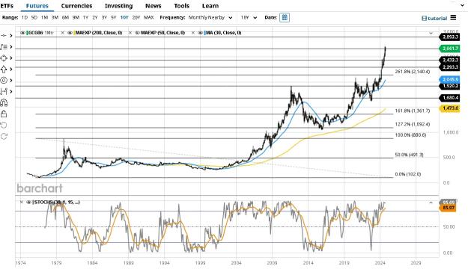The width and height of the screenshot is (468, 275).
Task: Set chart range to 1D
Action: coord(25,18)
